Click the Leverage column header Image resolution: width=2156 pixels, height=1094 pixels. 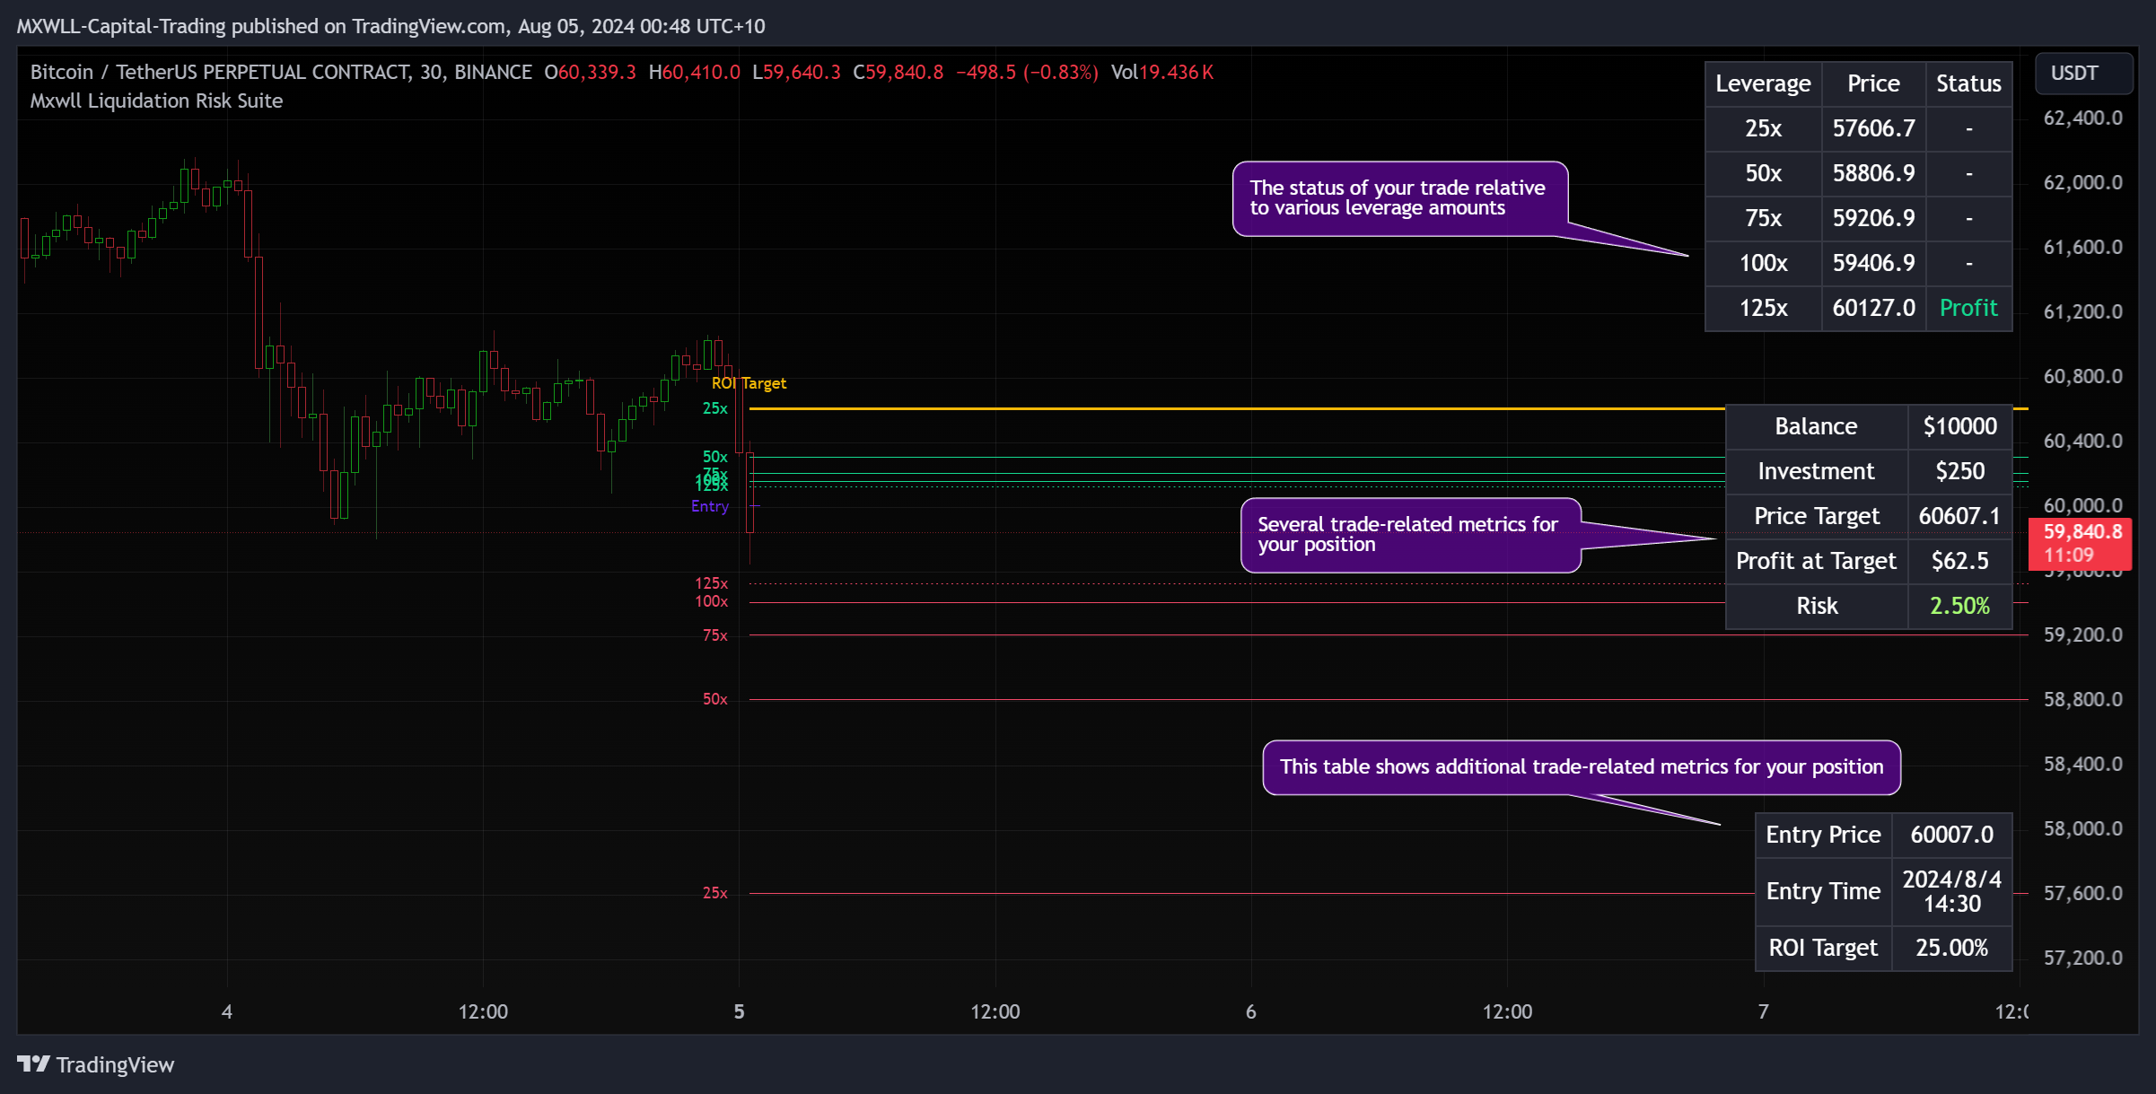coord(1763,83)
